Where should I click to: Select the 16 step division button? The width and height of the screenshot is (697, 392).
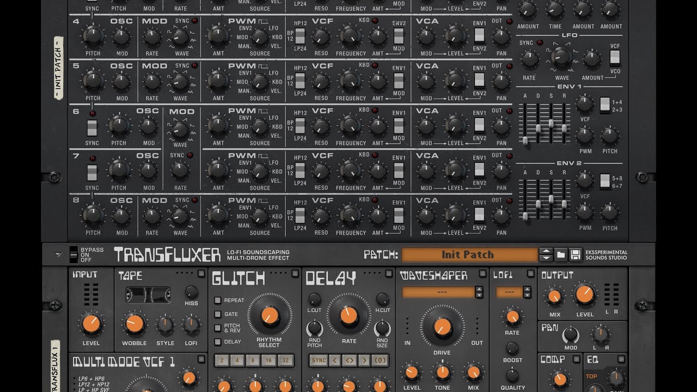(x=268, y=360)
